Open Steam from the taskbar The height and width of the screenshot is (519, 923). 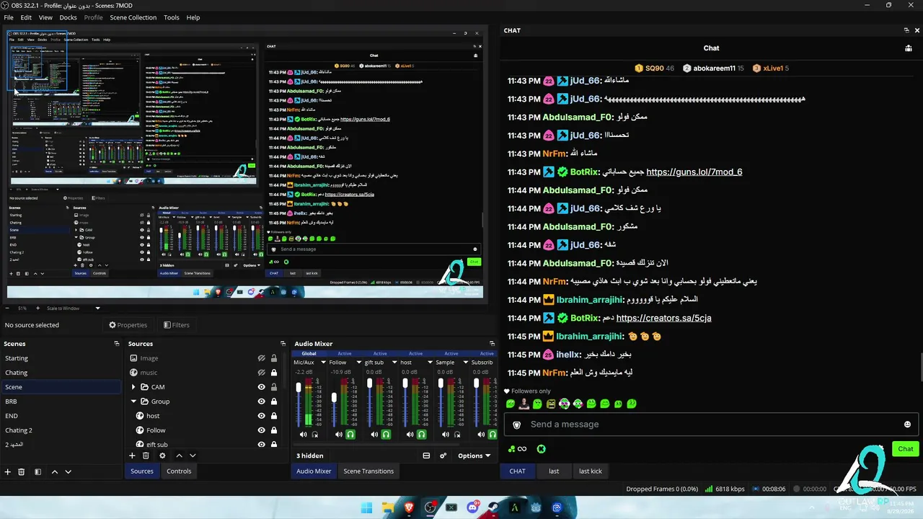494,507
